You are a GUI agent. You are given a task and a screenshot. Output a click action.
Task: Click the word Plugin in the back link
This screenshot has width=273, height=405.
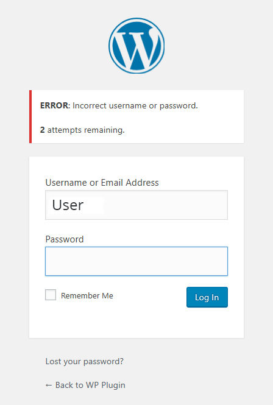point(113,386)
